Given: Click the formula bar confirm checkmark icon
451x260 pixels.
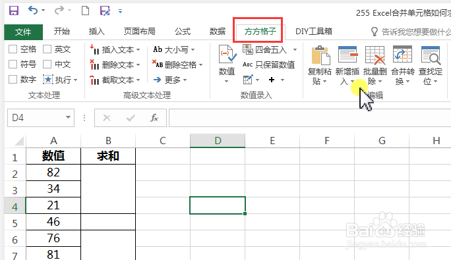Looking at the screenshot, I should coord(131,118).
